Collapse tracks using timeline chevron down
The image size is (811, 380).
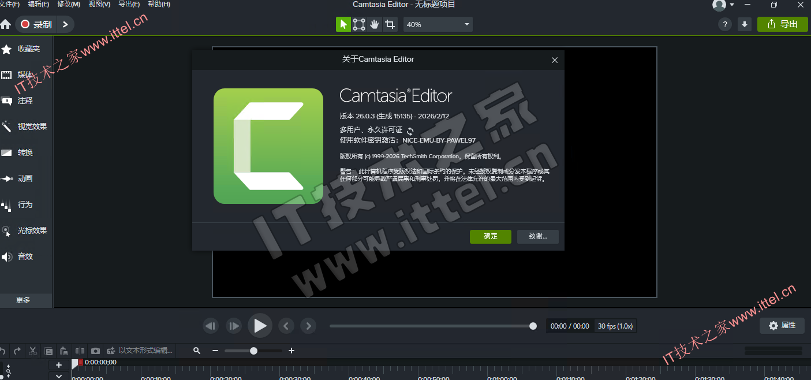click(59, 376)
